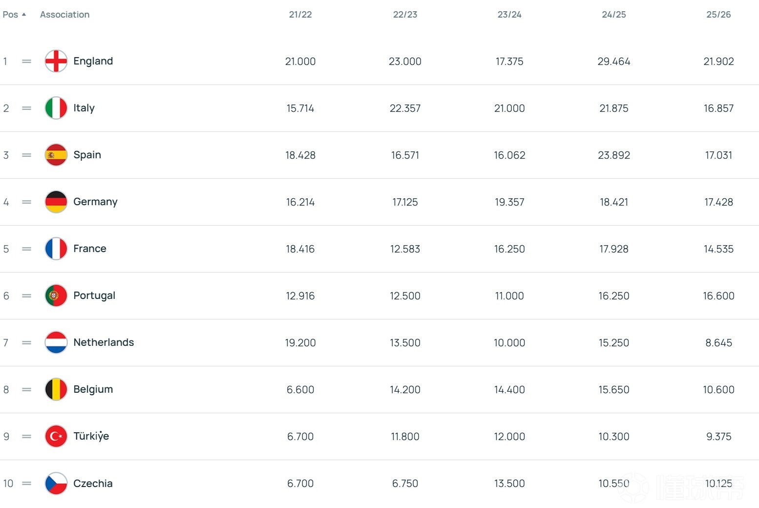This screenshot has height=508, width=759.
Task: Click Germany's position unchanged indicator
Action: (26, 202)
